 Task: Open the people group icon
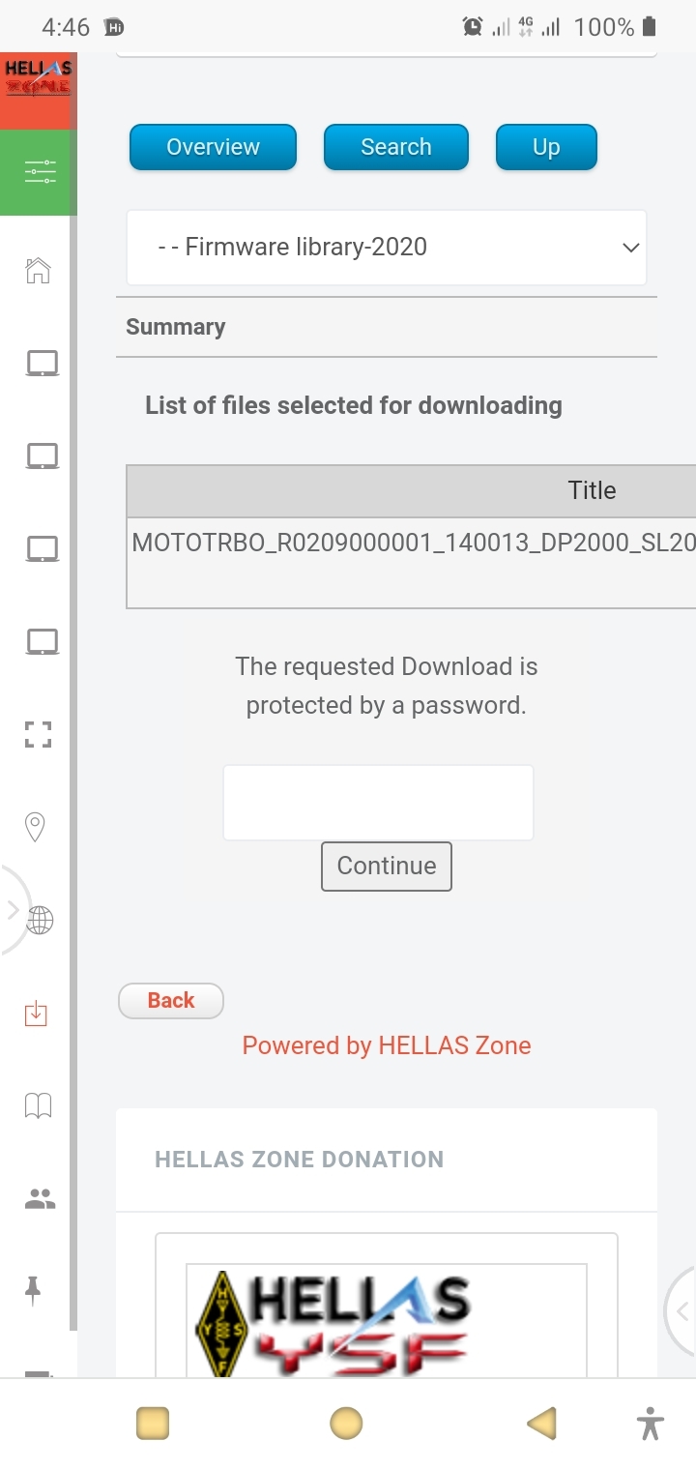[x=40, y=1200]
